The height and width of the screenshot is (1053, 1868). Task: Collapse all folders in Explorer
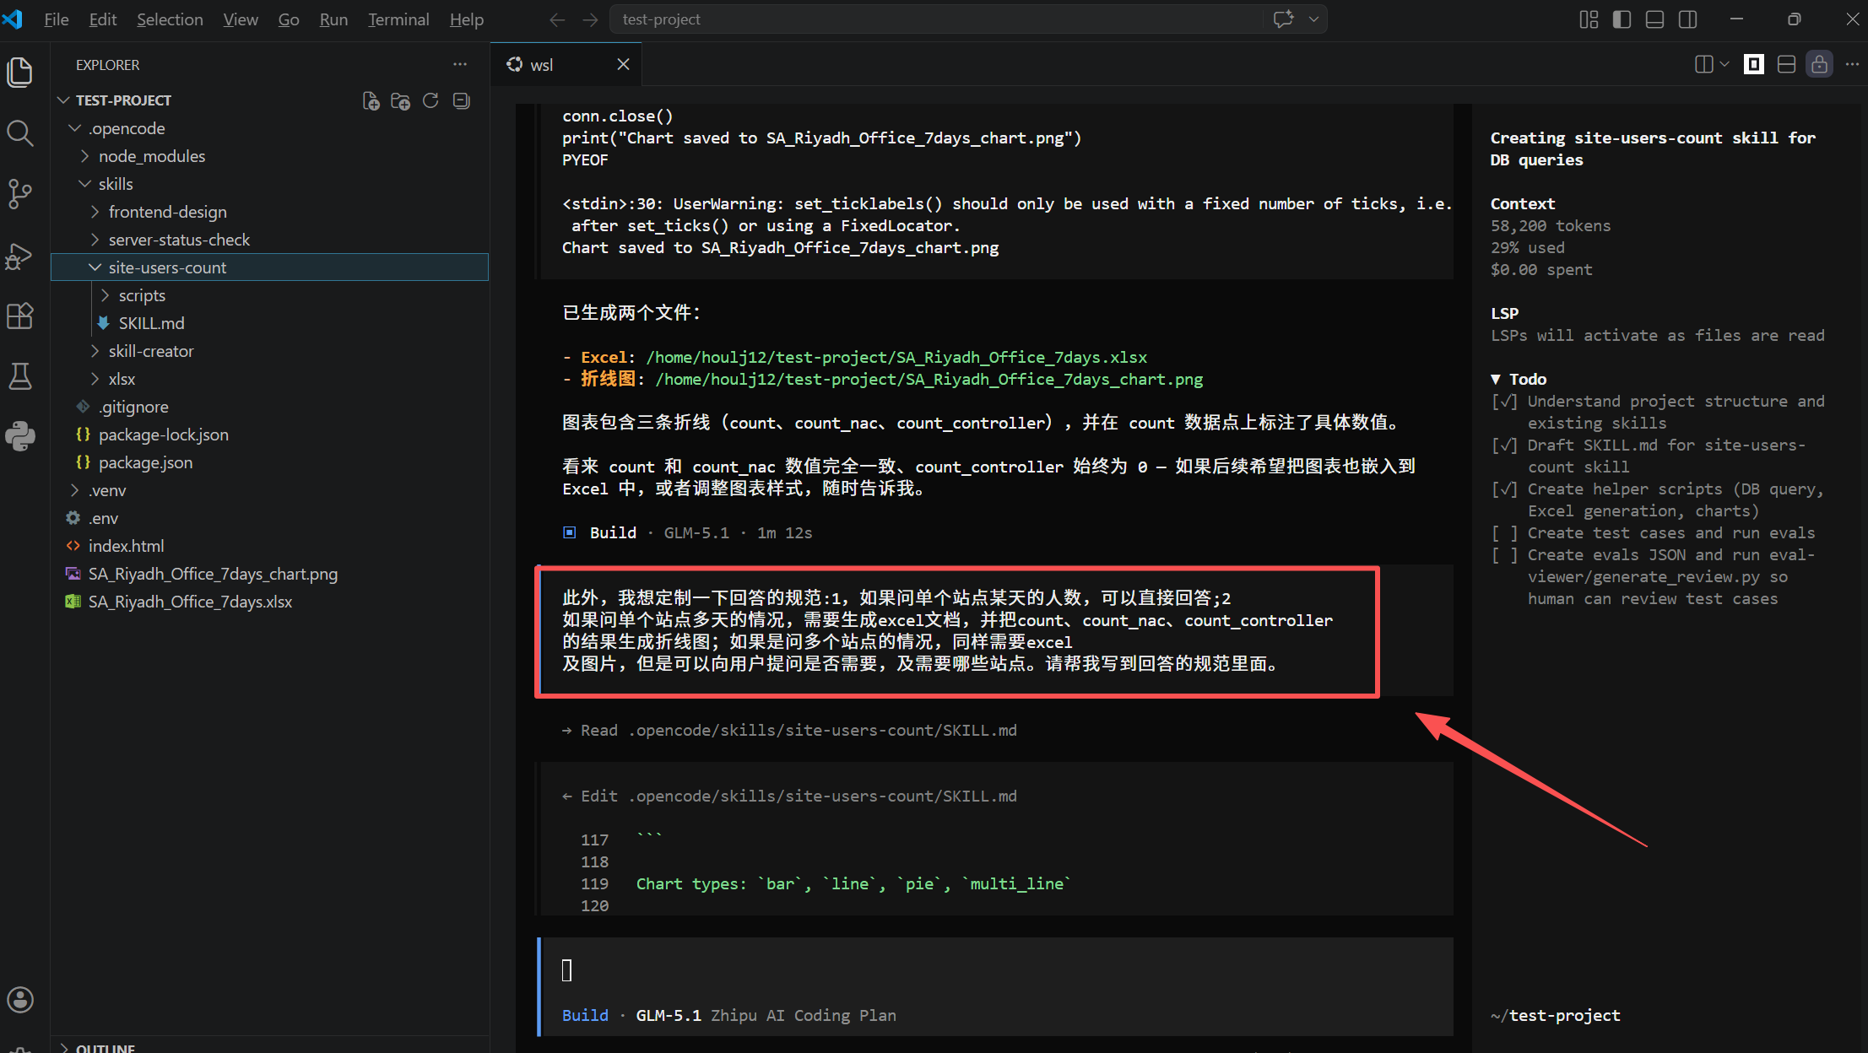pos(461,100)
